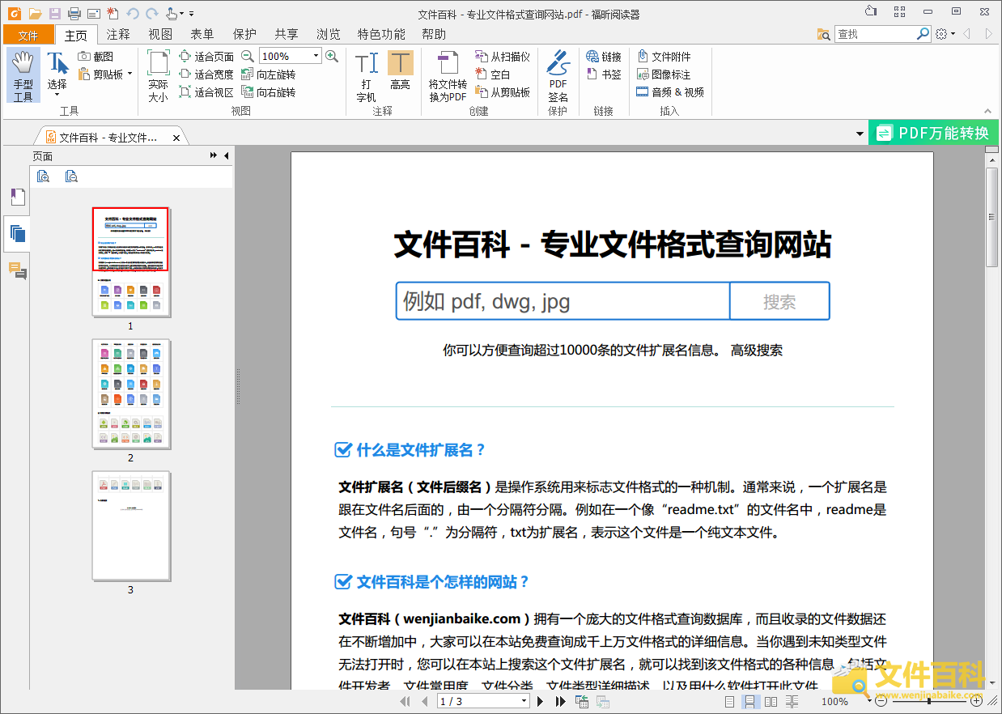
Task: Switch to the Protect (保护) ribbon tab
Action: click(x=244, y=34)
